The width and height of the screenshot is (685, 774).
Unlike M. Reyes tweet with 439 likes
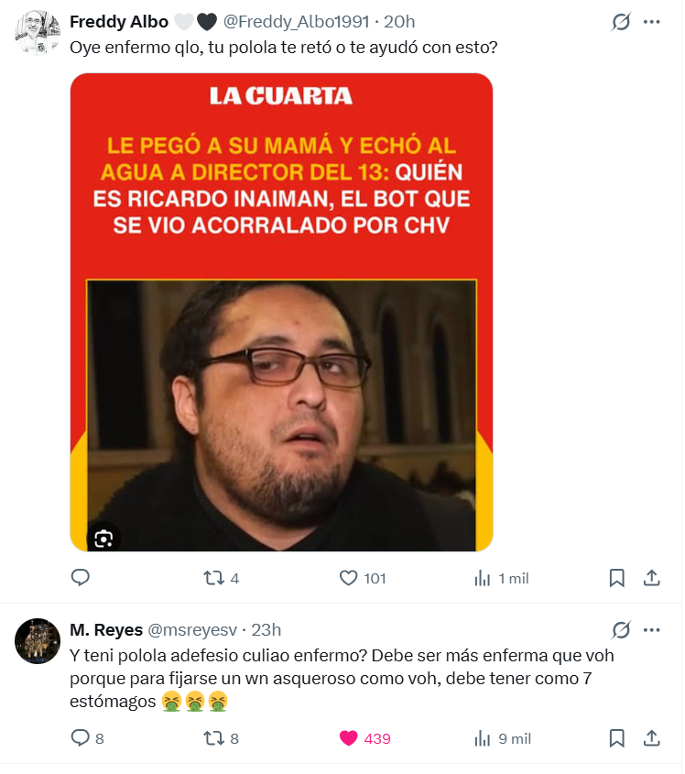(x=365, y=738)
